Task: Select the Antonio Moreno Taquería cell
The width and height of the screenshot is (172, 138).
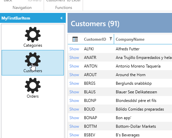Action: [138, 66]
